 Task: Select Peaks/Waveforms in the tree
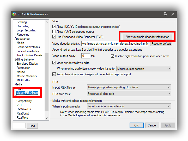[28, 47]
